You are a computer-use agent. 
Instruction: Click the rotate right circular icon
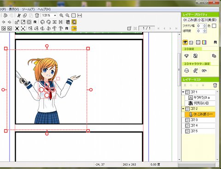pos(48,22)
